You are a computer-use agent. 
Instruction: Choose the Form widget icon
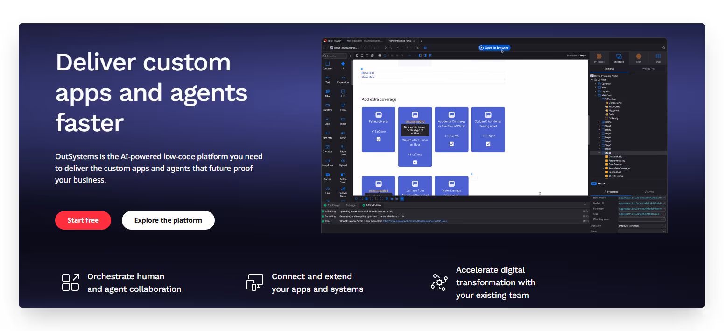343,105
